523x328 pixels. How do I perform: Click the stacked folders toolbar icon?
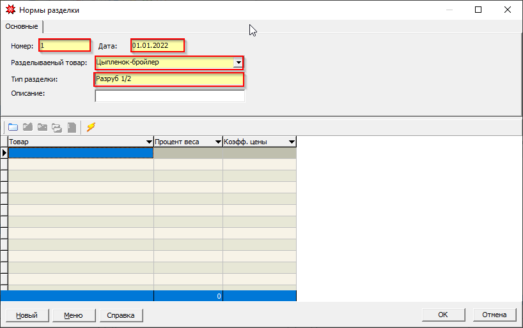coord(57,127)
